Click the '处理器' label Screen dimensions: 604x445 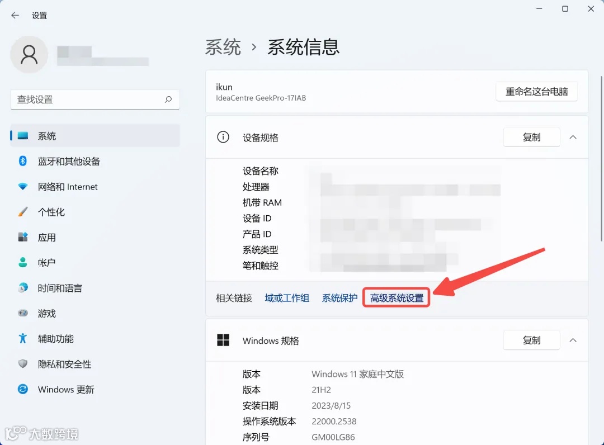[x=256, y=187]
